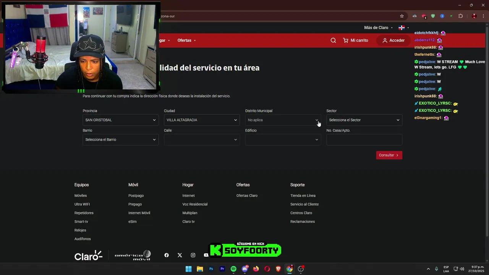Open the eSim footer link
489x275 pixels.
(133, 222)
